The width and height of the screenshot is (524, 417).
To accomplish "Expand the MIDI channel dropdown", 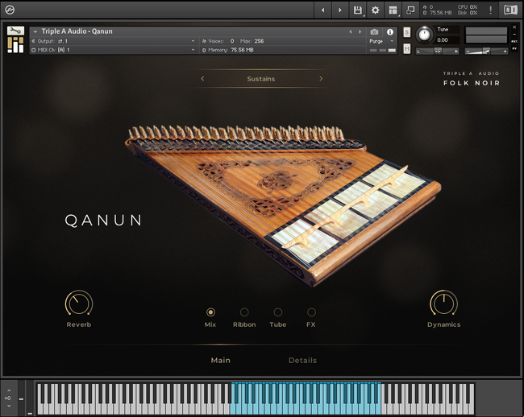I will tap(193, 49).
